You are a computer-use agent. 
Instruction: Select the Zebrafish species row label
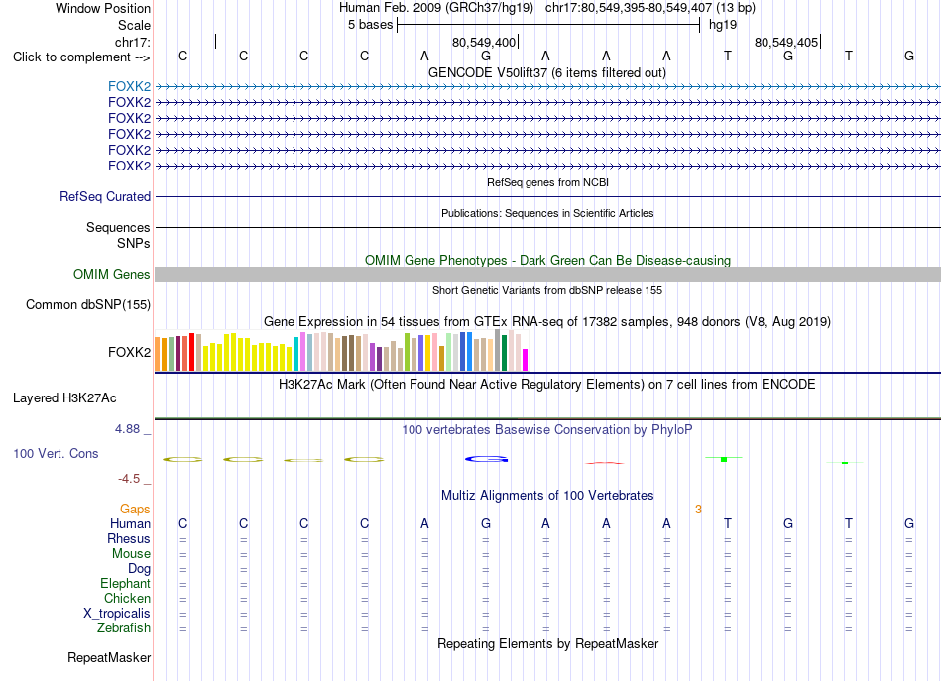pyautogui.click(x=124, y=627)
